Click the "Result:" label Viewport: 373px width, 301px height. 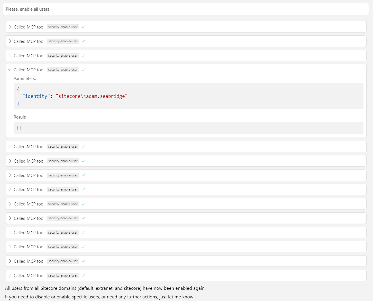coord(20,117)
